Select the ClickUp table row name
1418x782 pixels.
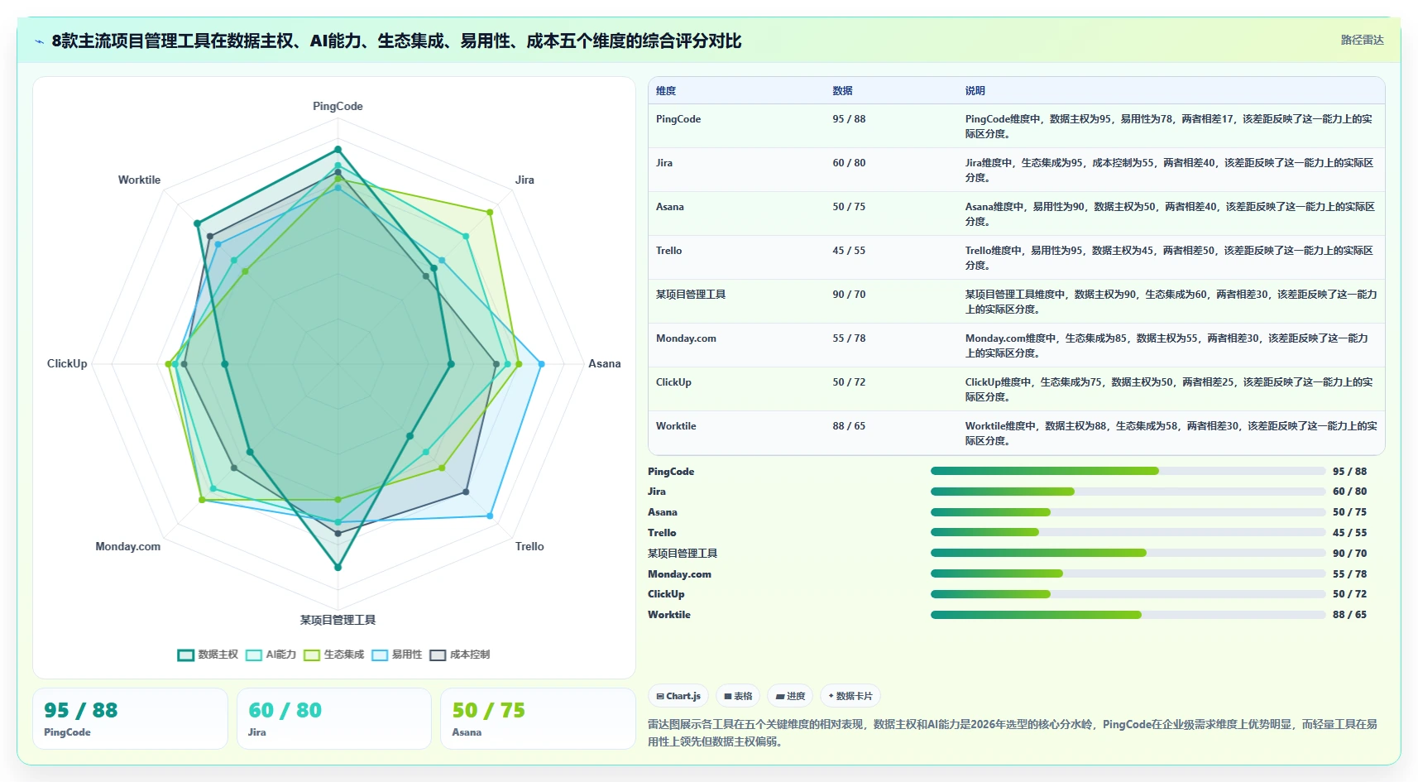pyautogui.click(x=673, y=382)
